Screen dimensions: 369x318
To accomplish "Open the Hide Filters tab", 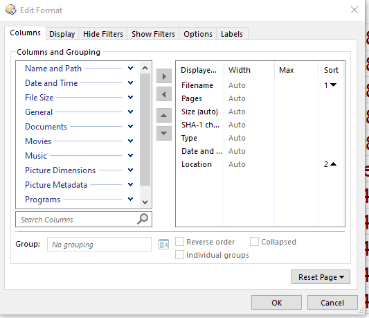I will pos(103,34).
